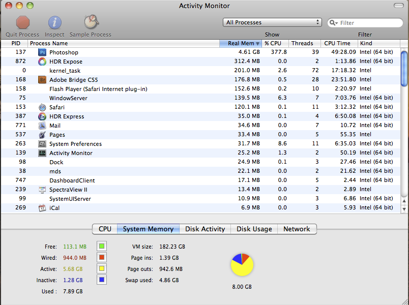Sort by PID column header
The height and width of the screenshot is (305, 409).
[x=14, y=43]
